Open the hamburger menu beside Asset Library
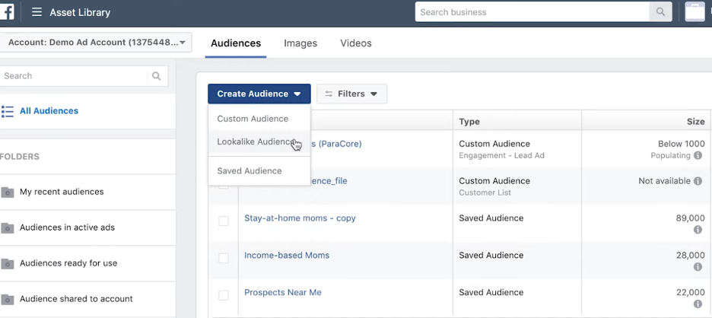 pyautogui.click(x=37, y=12)
